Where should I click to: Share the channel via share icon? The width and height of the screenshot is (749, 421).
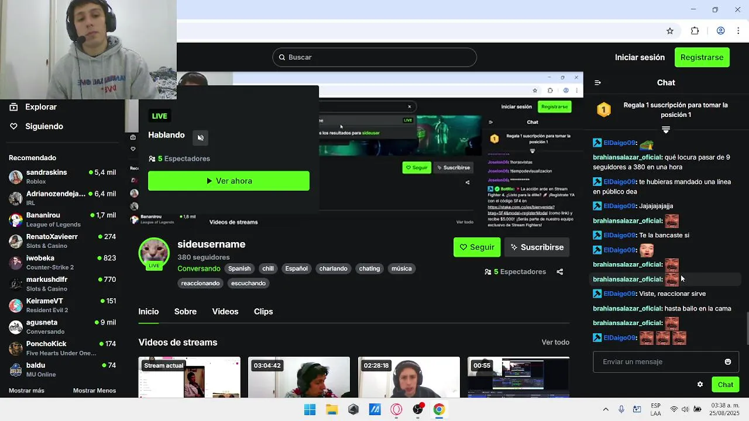click(x=560, y=272)
